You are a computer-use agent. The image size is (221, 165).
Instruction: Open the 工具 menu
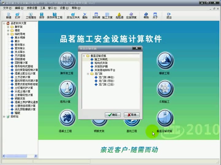[43, 8]
